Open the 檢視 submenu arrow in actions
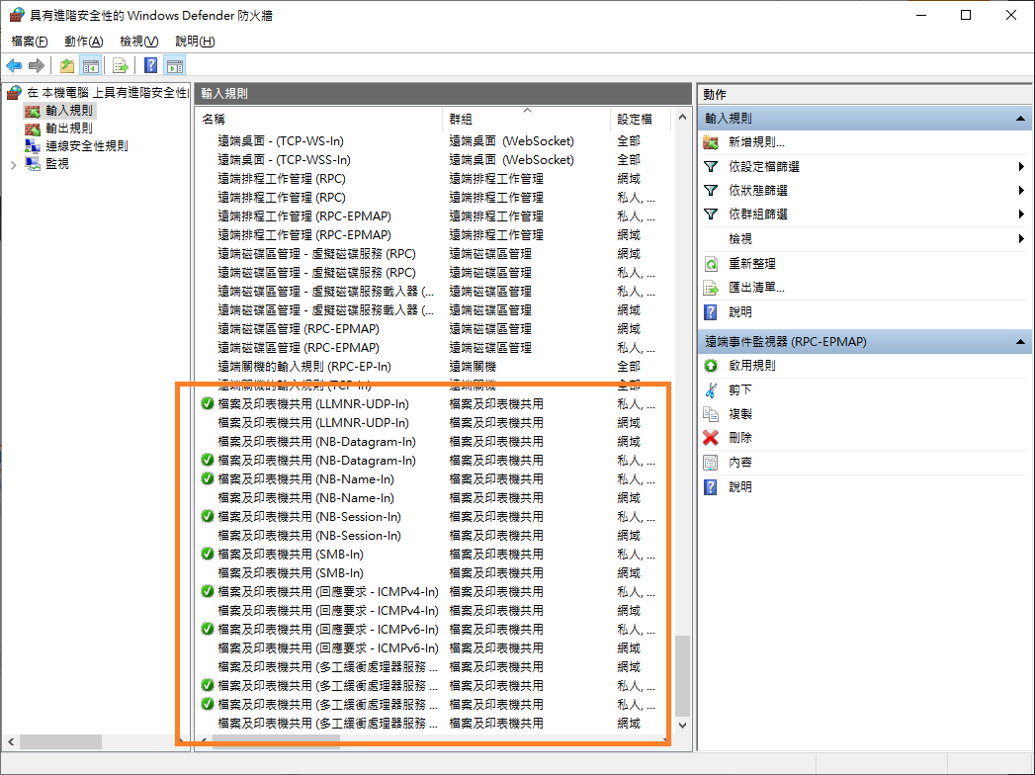 1021,239
